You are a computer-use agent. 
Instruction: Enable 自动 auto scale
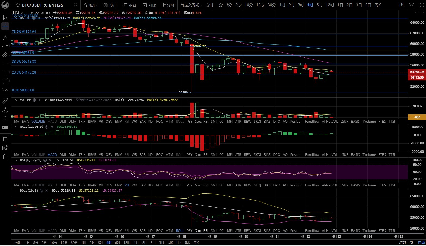pos(421,242)
